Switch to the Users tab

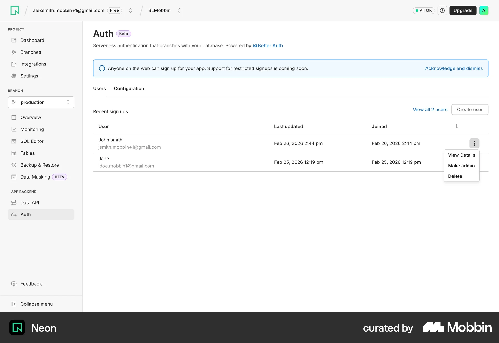click(x=100, y=89)
